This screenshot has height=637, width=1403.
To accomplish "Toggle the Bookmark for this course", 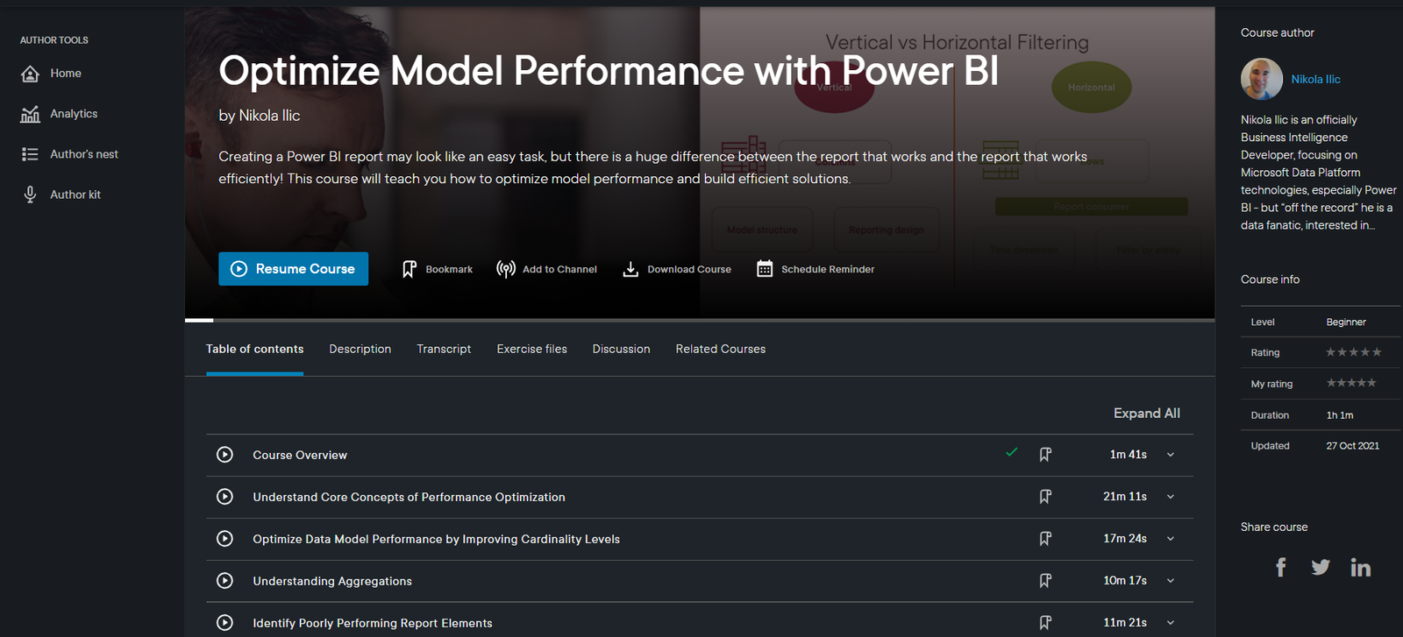I will click(x=410, y=269).
